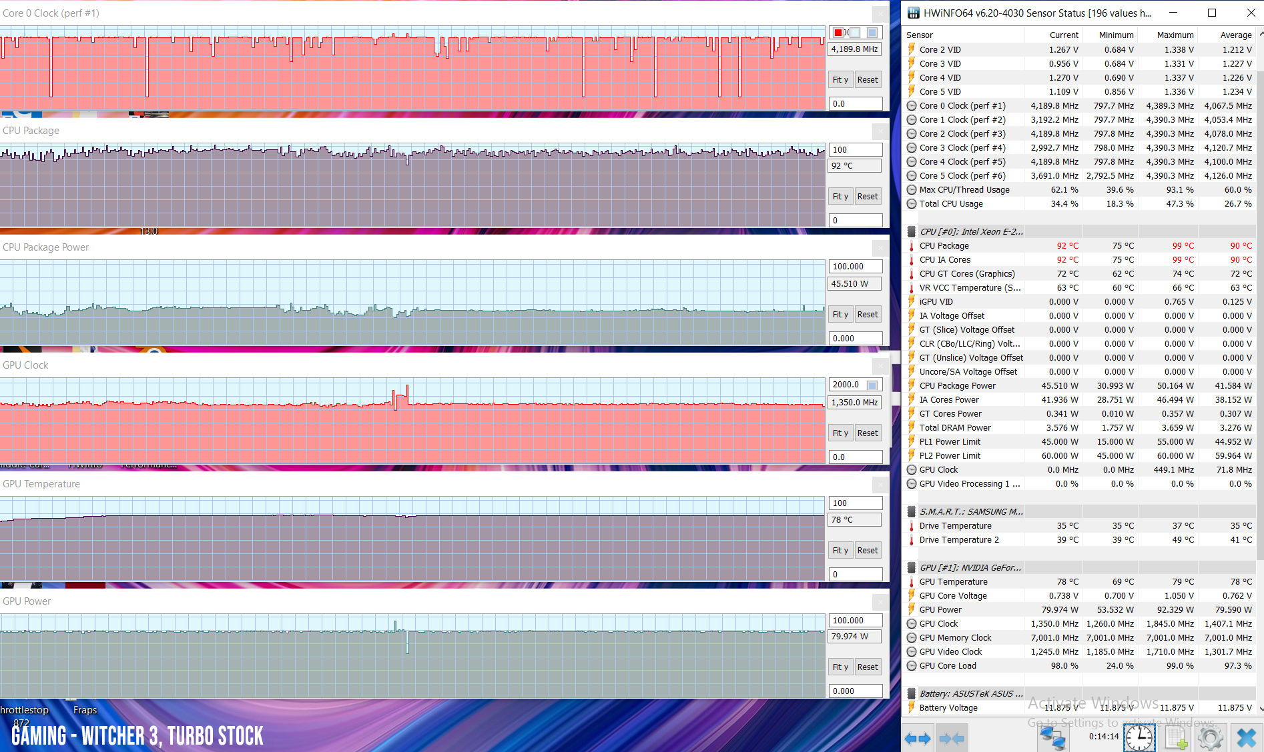This screenshot has height=752, width=1264.
Task: Select the Total DRAM Power sensor row
Action: (1079, 428)
